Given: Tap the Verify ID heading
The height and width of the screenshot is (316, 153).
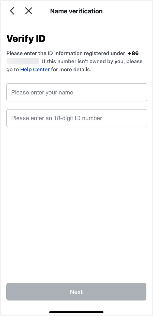Looking at the screenshot, I should (x=26, y=39).
